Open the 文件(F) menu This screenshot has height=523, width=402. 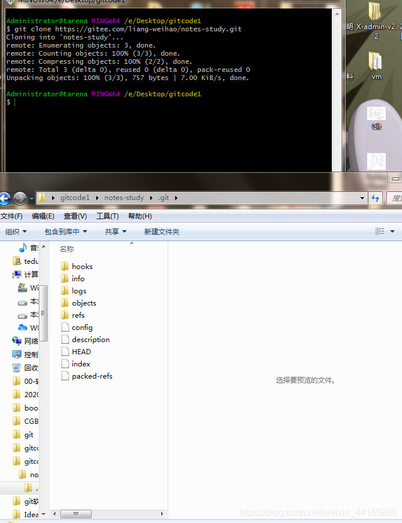coord(12,216)
